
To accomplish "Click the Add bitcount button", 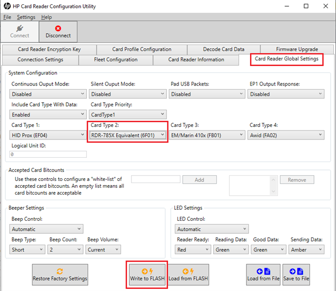I will 199,180.
